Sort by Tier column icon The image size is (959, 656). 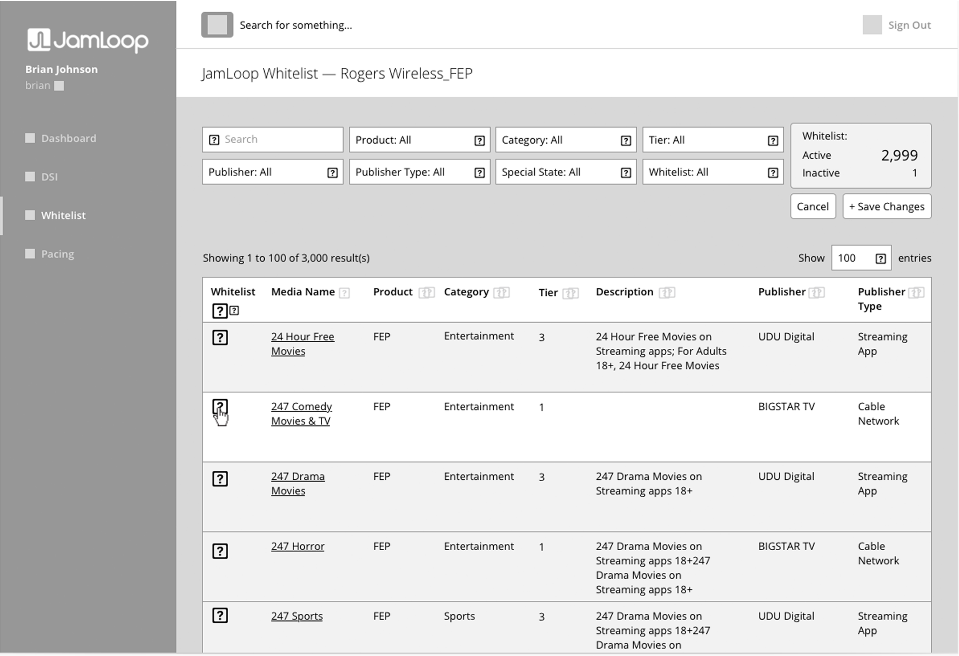[x=571, y=294]
